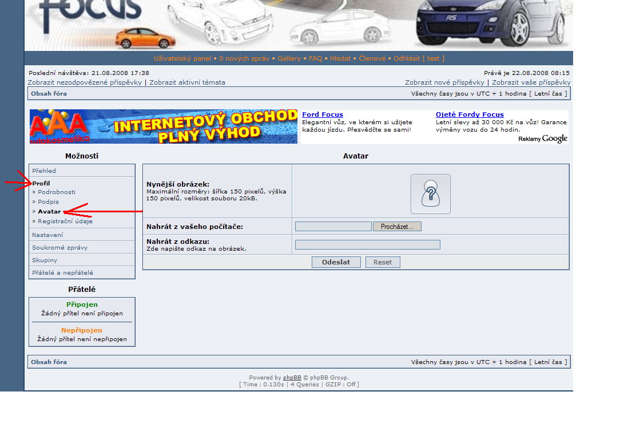
Task: Go to Hledat search page
Action: pos(340,58)
